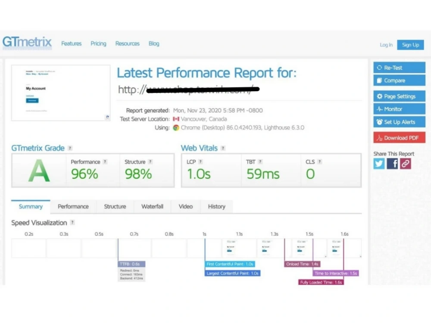Click the filmstrip frame at 1.3s
The width and height of the screenshot is (431, 323).
click(x=274, y=248)
